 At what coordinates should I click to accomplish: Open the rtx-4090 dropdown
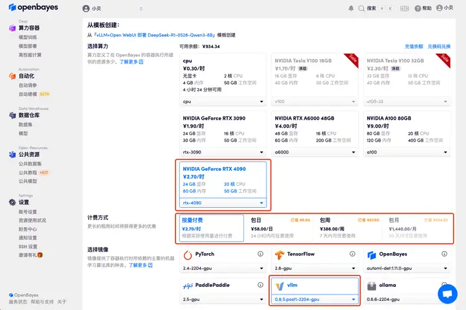pyautogui.click(x=223, y=203)
